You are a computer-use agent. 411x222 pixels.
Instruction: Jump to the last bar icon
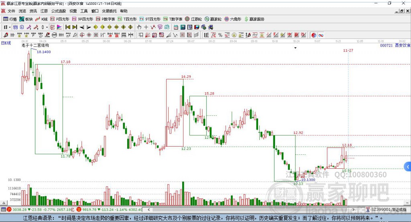(75, 27)
